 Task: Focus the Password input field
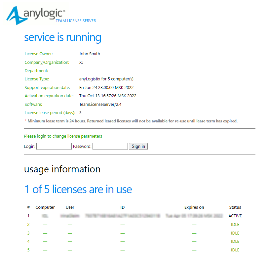110,147
